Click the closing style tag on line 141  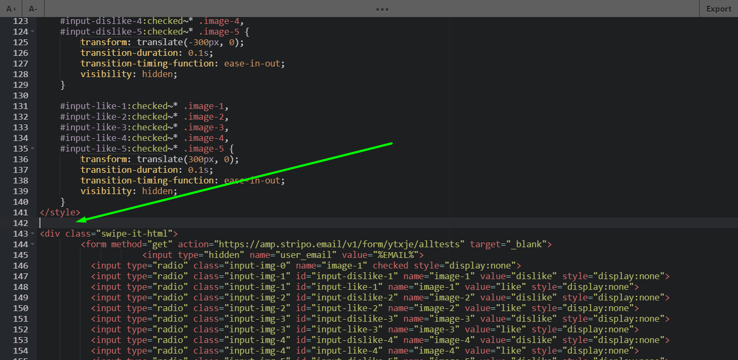[x=60, y=212]
